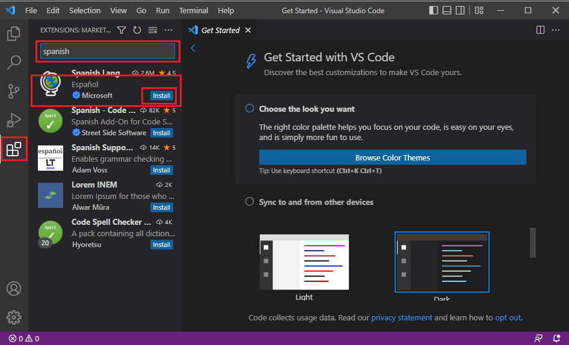Close the Get Started tab
569x345 pixels.
click(248, 30)
